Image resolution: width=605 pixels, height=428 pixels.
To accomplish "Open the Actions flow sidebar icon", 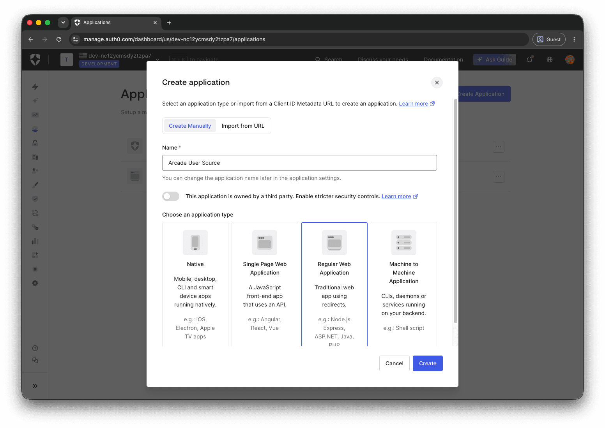I will (35, 213).
